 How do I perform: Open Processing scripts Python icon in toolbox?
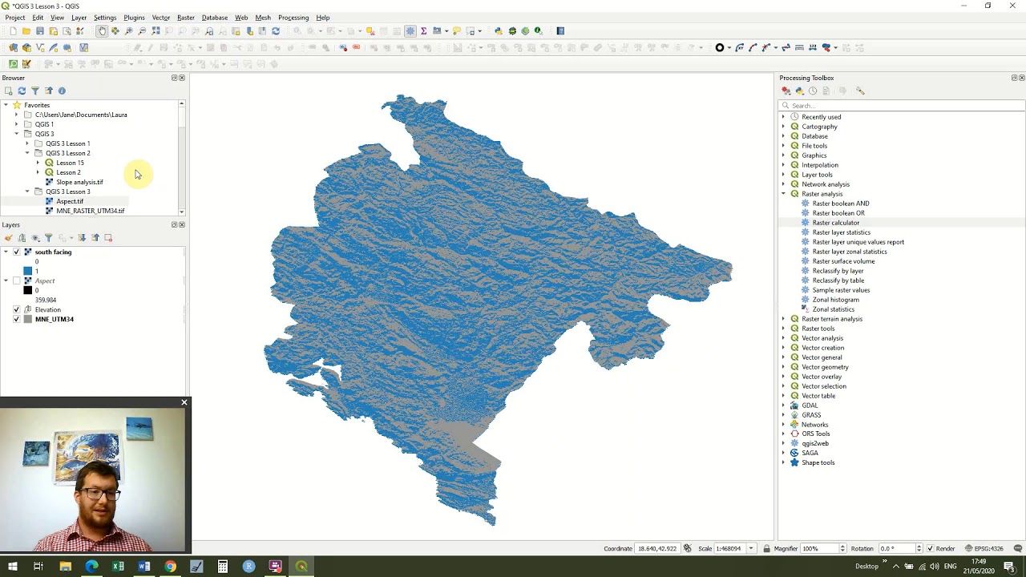[800, 91]
